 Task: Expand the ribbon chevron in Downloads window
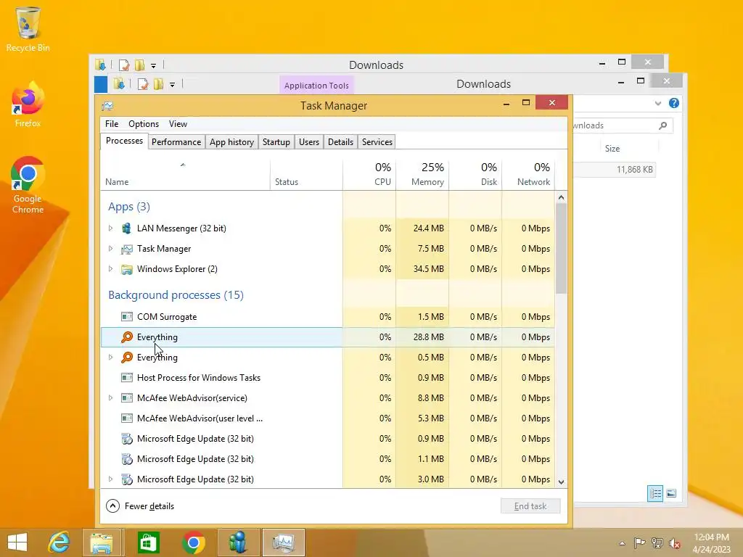coord(657,103)
